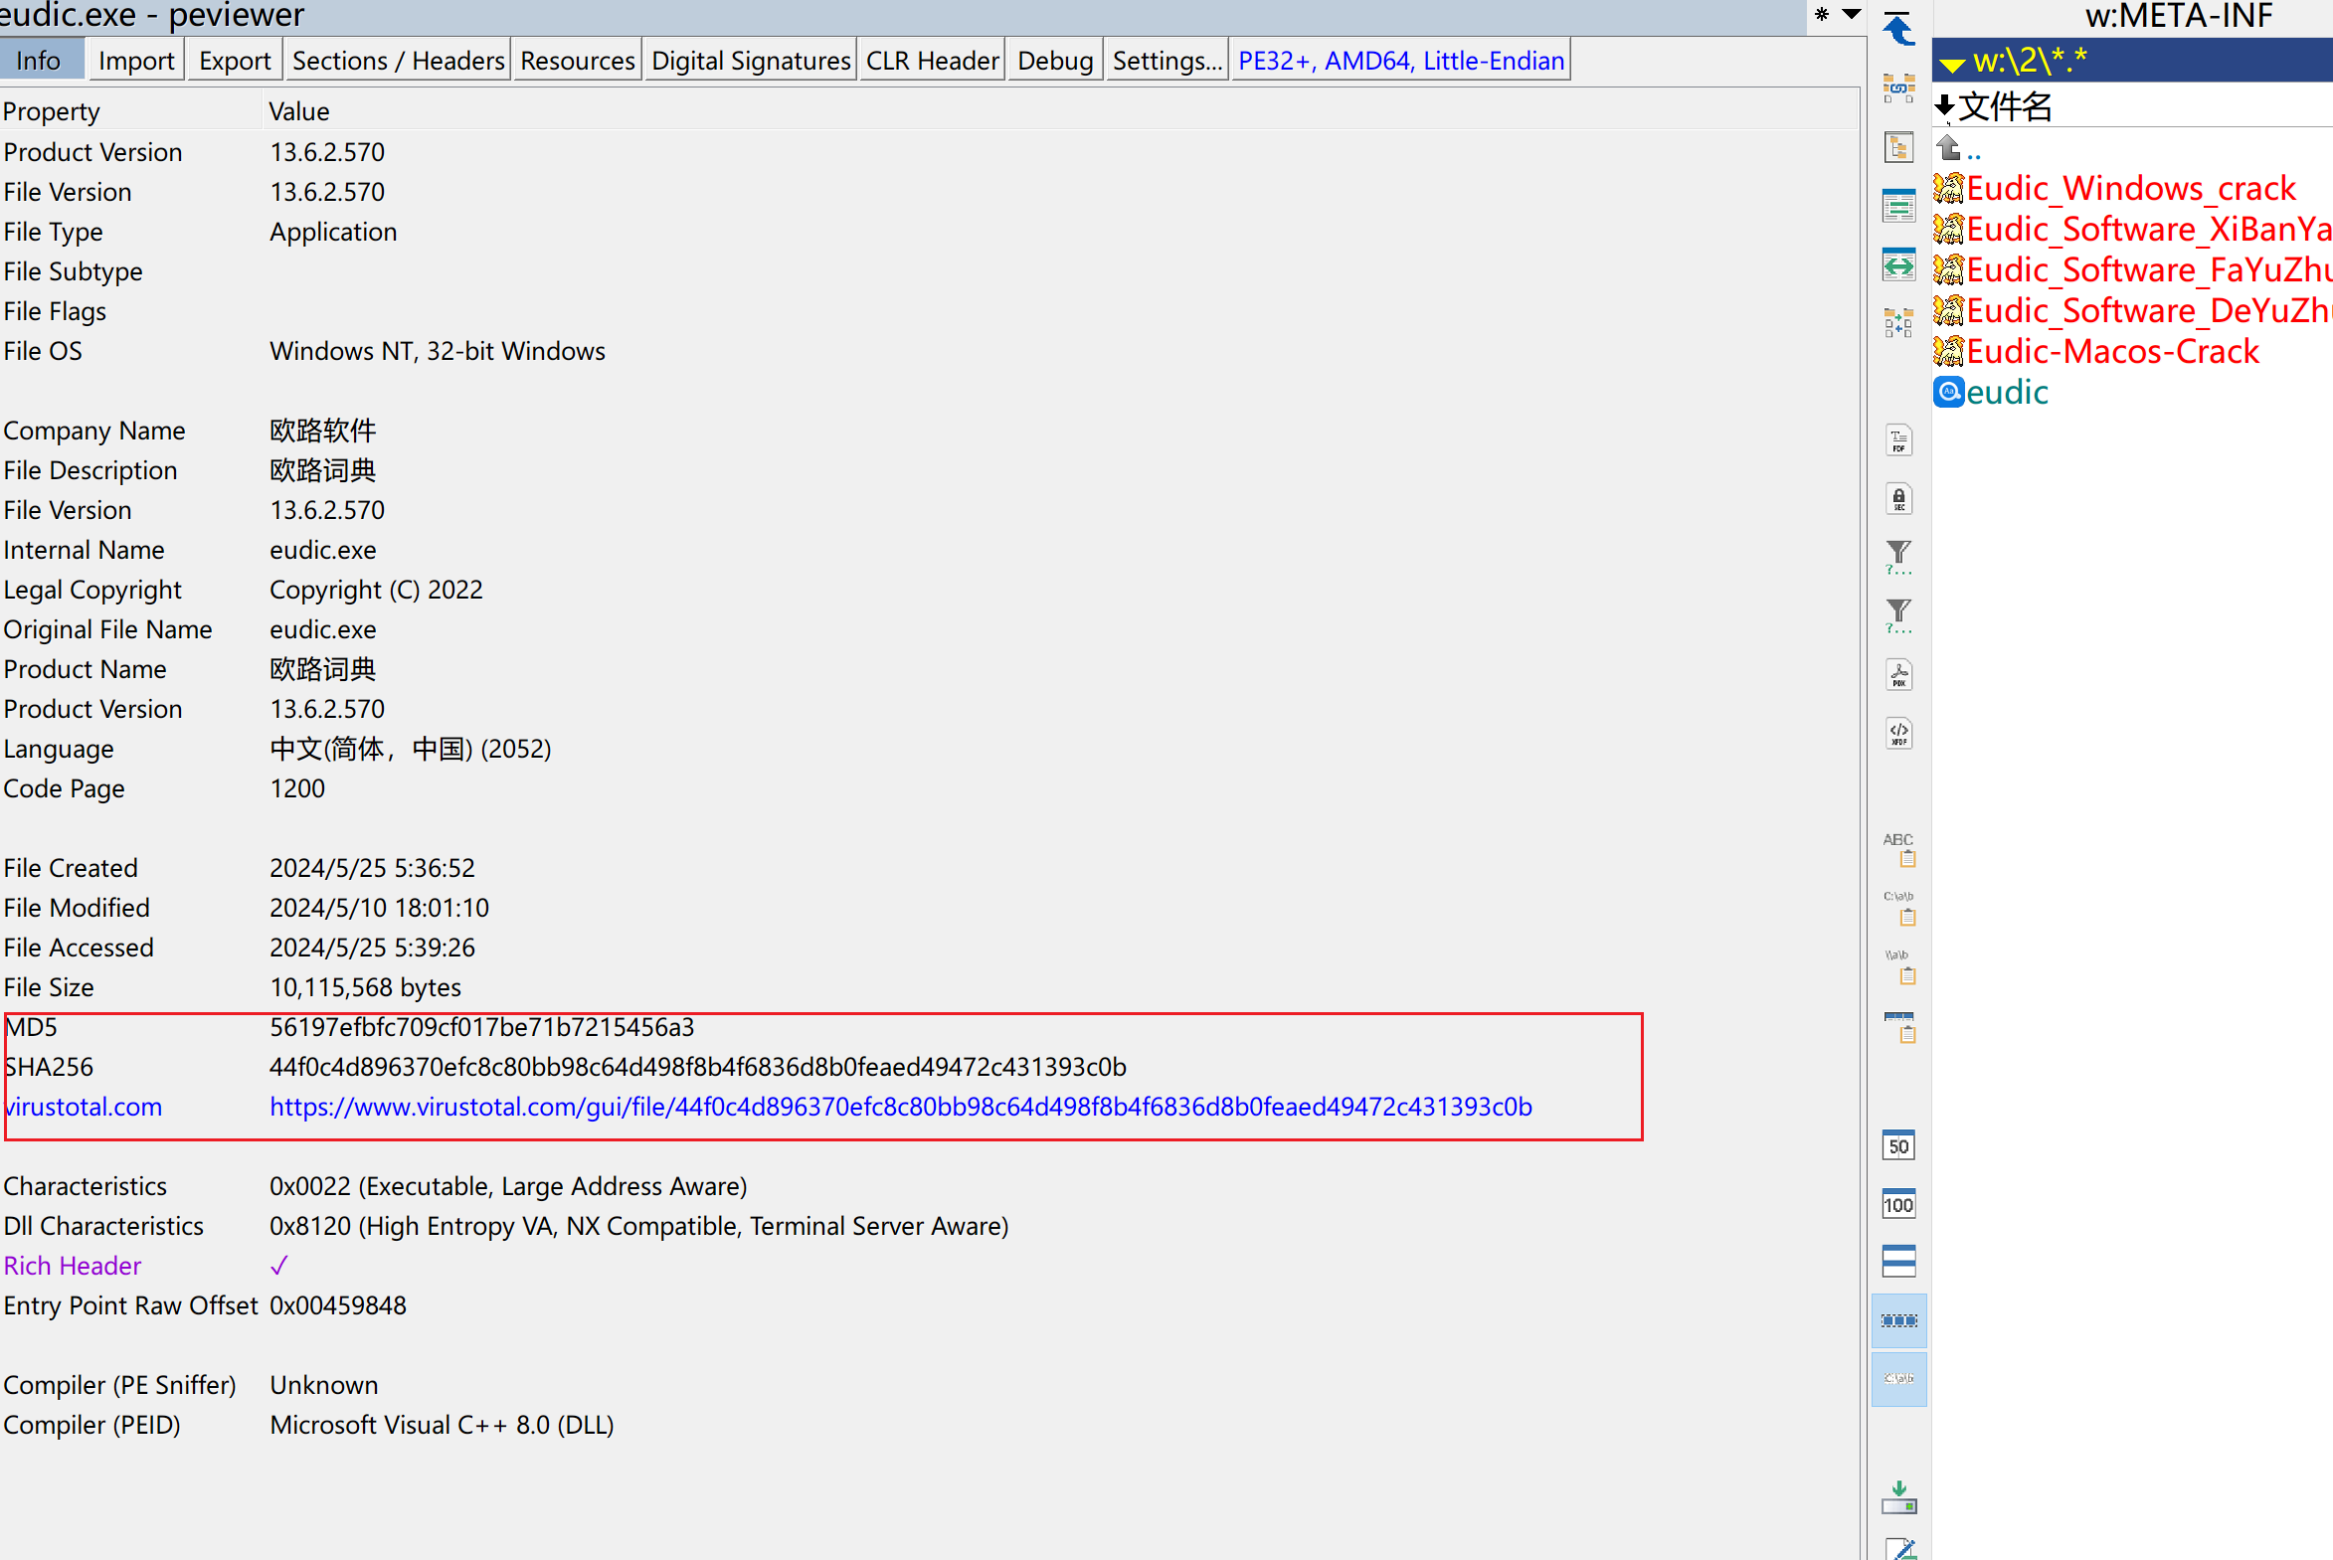Click the XFDF code document icon
This screenshot has height=1560, width=2333.
(x=1898, y=733)
